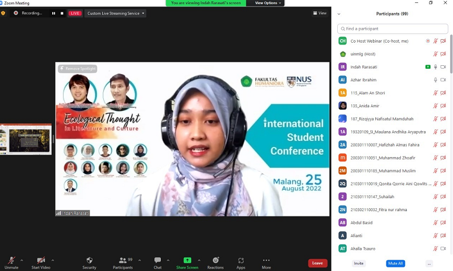The height and width of the screenshot is (271, 453).
Task: Open the Apps panel
Action: click(240, 262)
